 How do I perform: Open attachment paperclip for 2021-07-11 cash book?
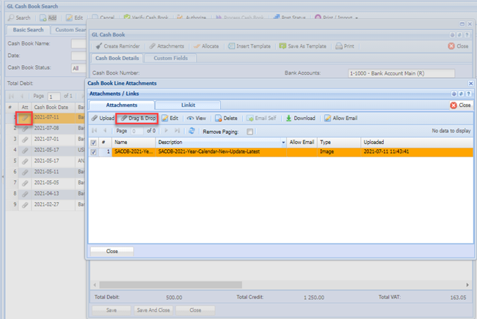[x=23, y=117]
